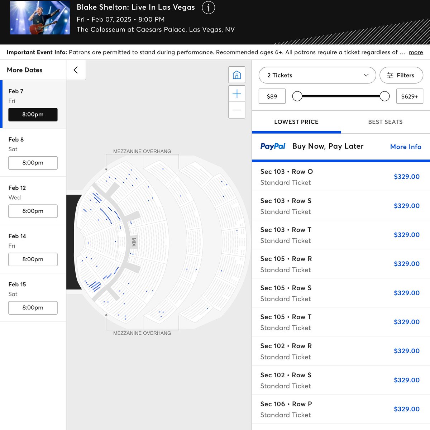Select Feb 12 8:00pm showtime
The image size is (430, 430).
point(33,211)
